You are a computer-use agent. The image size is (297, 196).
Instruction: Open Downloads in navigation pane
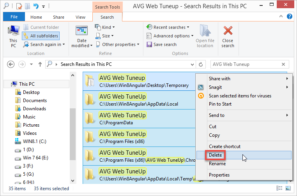[31, 109]
